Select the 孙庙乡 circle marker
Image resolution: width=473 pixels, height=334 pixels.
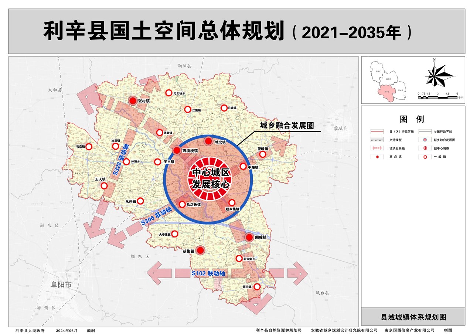pos(127,161)
